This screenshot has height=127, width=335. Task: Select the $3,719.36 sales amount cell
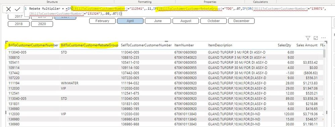click(x=310, y=114)
